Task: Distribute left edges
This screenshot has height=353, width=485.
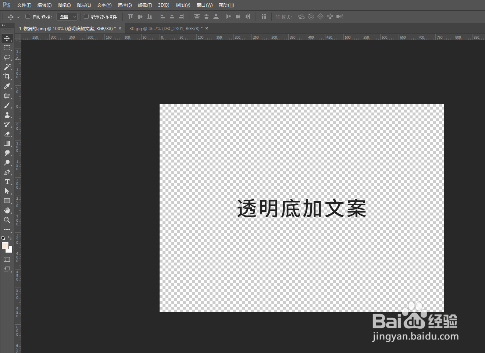Action: pos(228,17)
